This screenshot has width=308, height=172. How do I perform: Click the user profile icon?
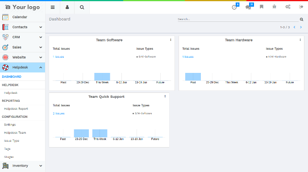click(67, 8)
